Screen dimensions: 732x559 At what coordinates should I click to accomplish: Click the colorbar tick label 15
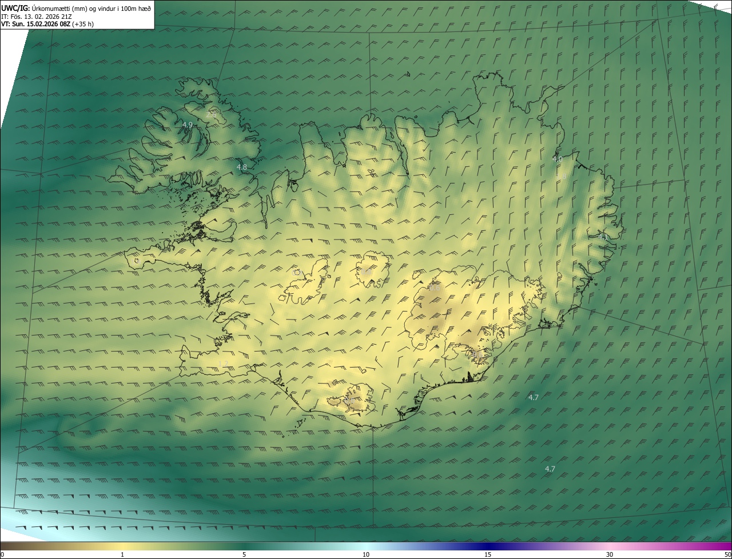[488, 554]
